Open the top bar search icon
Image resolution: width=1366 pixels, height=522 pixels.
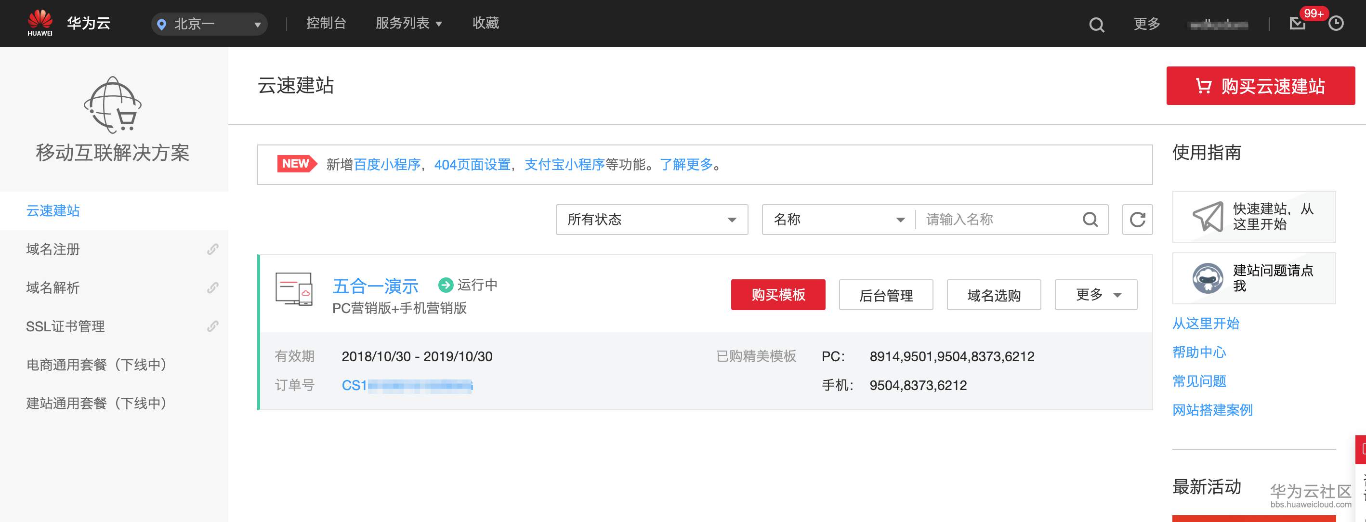pos(1096,25)
